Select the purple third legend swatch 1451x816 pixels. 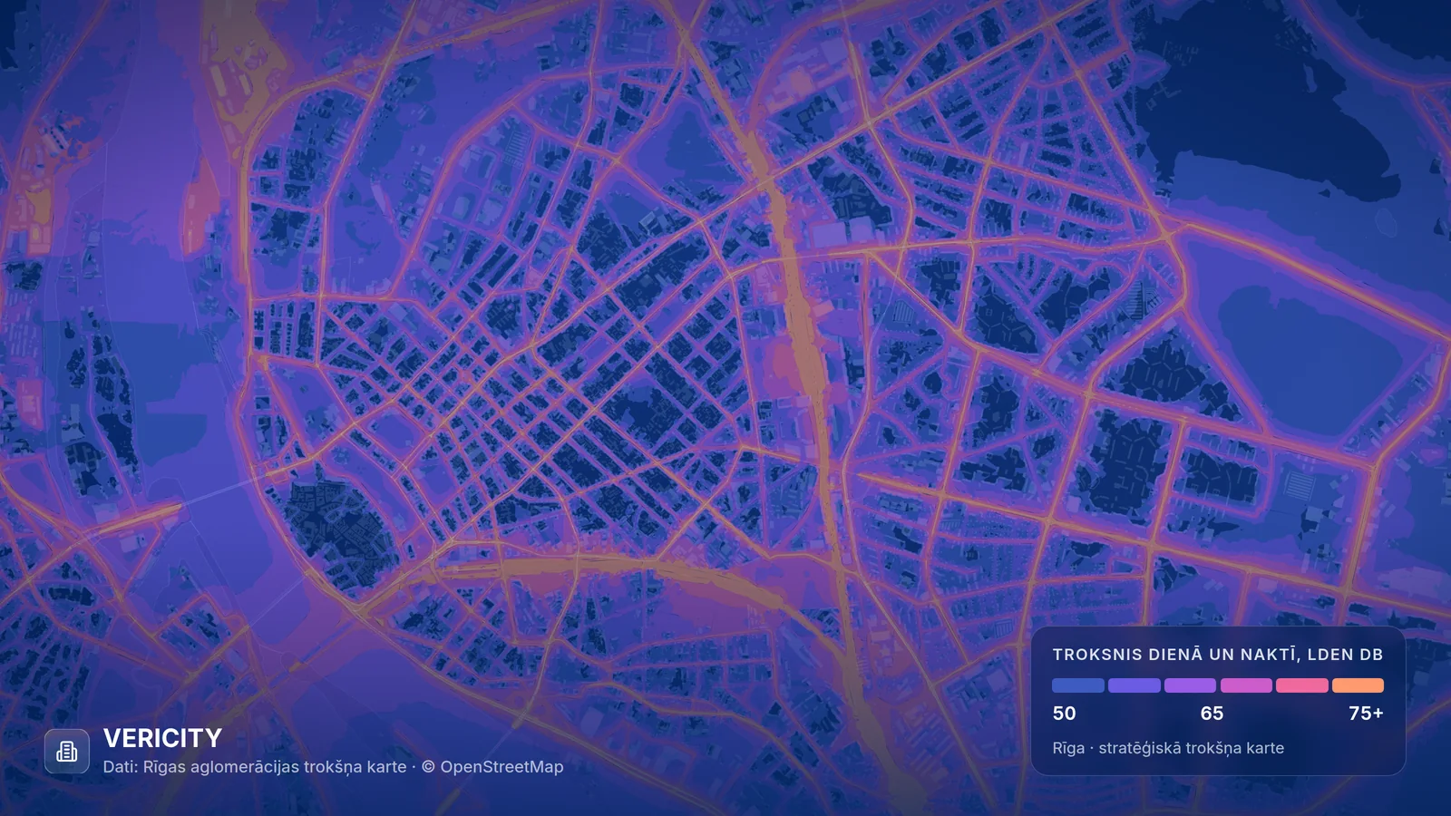1190,685
